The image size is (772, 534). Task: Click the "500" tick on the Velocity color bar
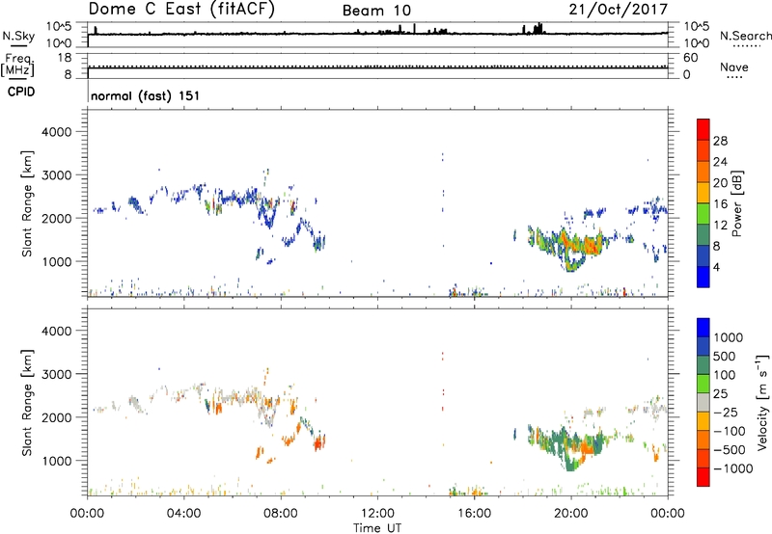pyautogui.click(x=724, y=357)
